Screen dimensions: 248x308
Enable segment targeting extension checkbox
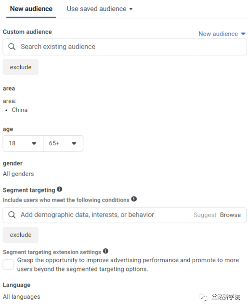(x=8, y=265)
